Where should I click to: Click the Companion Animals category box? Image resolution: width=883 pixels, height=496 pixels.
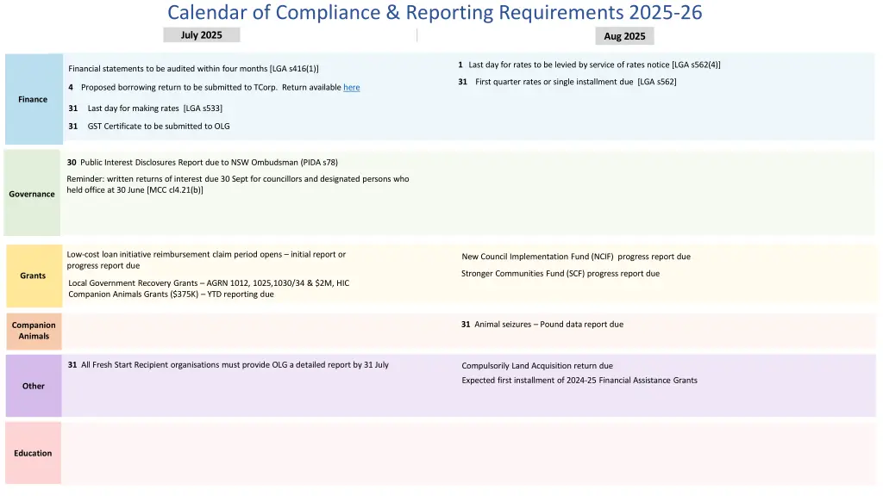pyautogui.click(x=34, y=331)
